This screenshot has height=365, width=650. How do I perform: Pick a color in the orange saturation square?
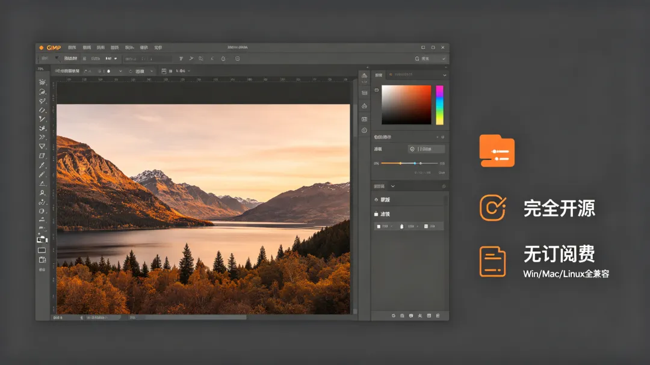(x=406, y=105)
